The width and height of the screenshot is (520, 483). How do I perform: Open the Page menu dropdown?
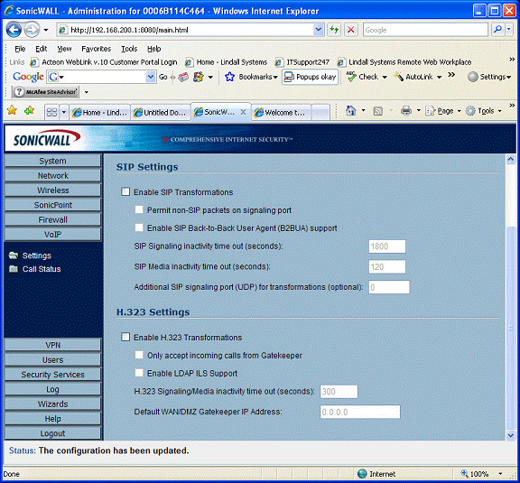point(444,111)
